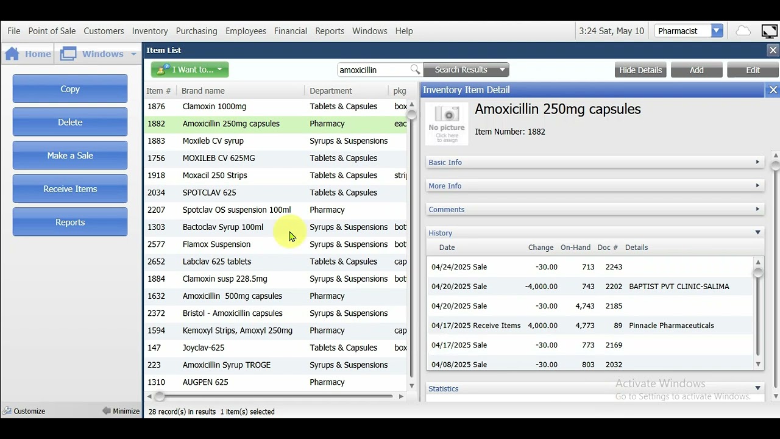Open the Windows sidebar dropdown arrow
Screen dimensions: 780x439
click(x=133, y=54)
